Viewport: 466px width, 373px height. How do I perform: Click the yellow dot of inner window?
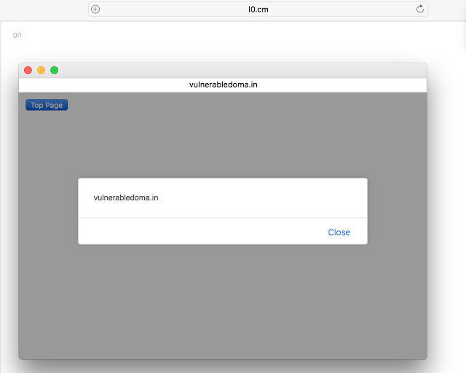click(x=41, y=70)
